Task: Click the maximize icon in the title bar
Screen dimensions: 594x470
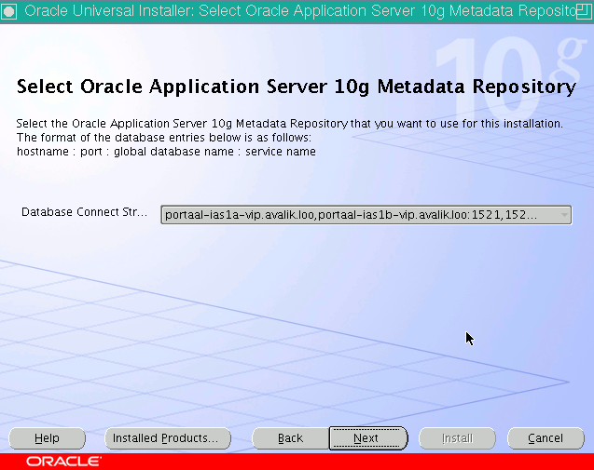Action: pyautogui.click(x=584, y=11)
